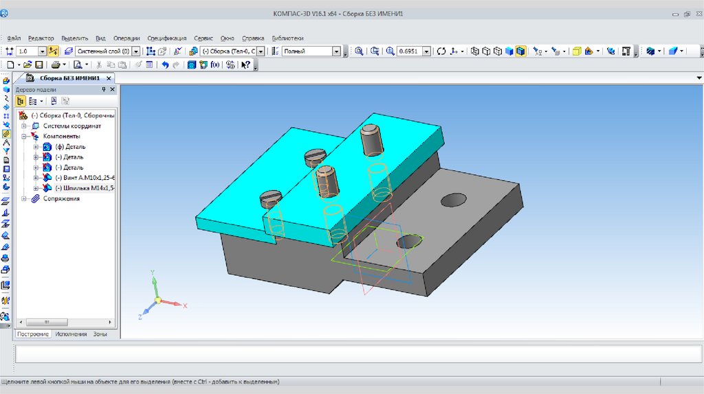Toggle shaded with edges display mode
This screenshot has width=704, height=394.
521,51
